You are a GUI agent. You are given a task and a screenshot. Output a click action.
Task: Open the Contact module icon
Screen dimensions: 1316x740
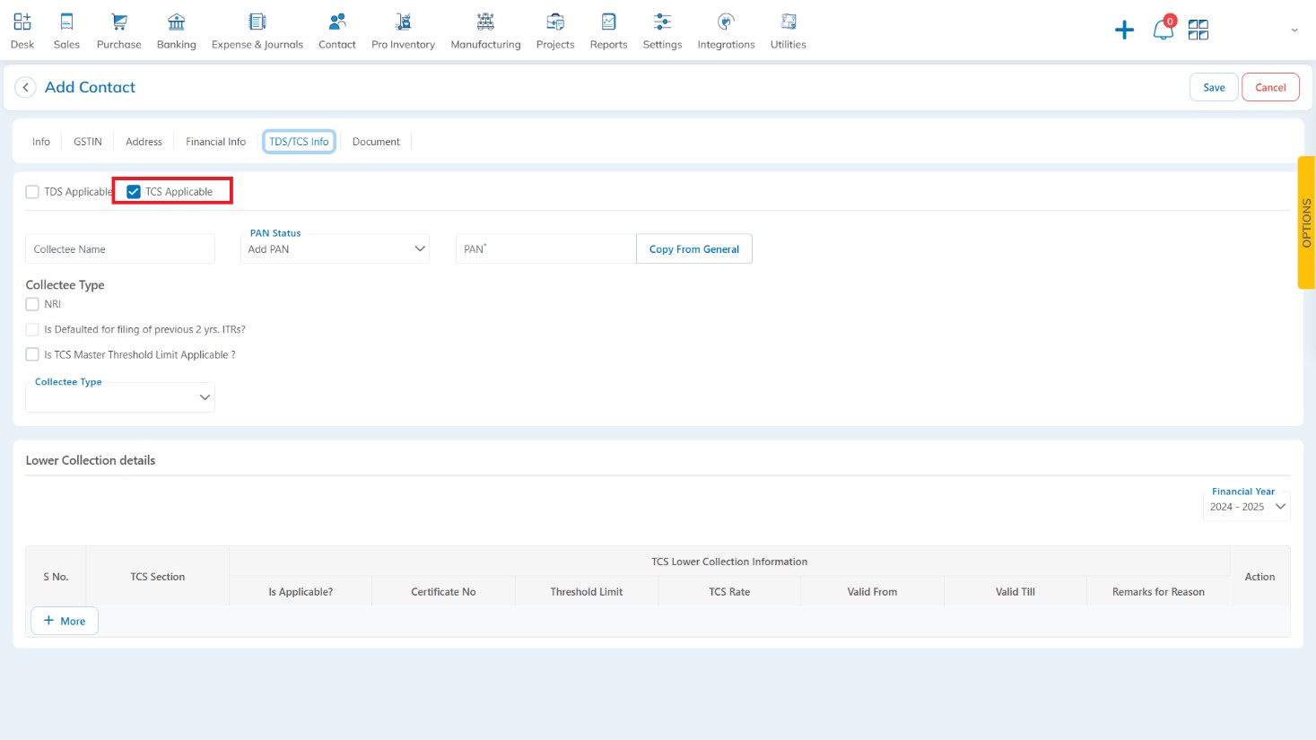pos(337,22)
